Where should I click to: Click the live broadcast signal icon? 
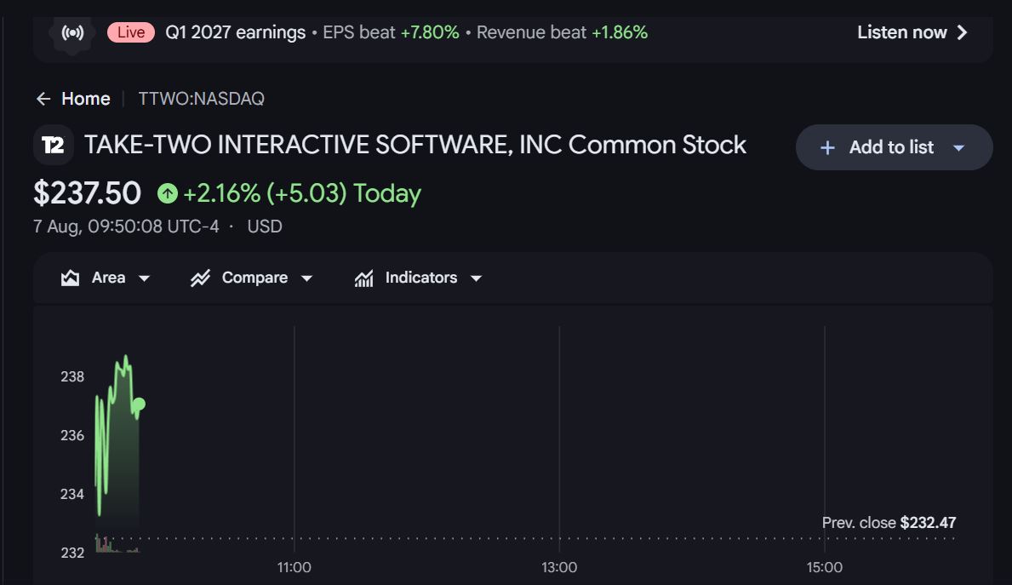72,33
